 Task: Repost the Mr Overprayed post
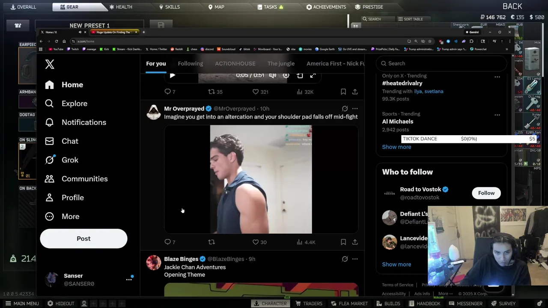[x=211, y=242]
